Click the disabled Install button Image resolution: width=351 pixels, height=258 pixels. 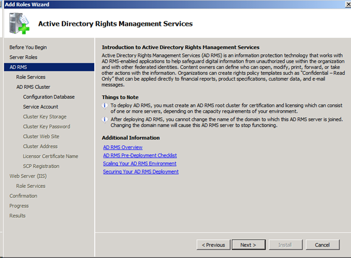tap(285, 245)
